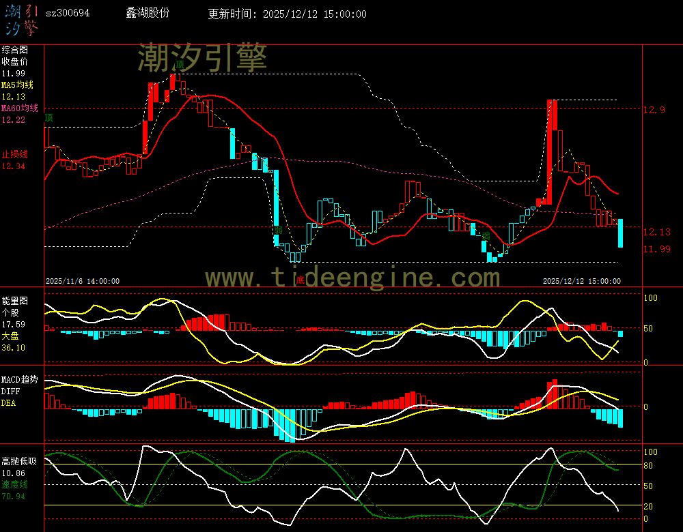Click the 潮汐引擎 logo in top-left corner

[21, 20]
